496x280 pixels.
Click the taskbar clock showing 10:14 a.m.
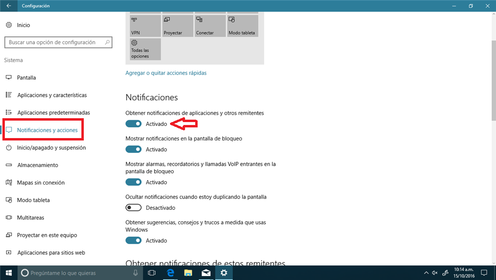[x=464, y=273]
